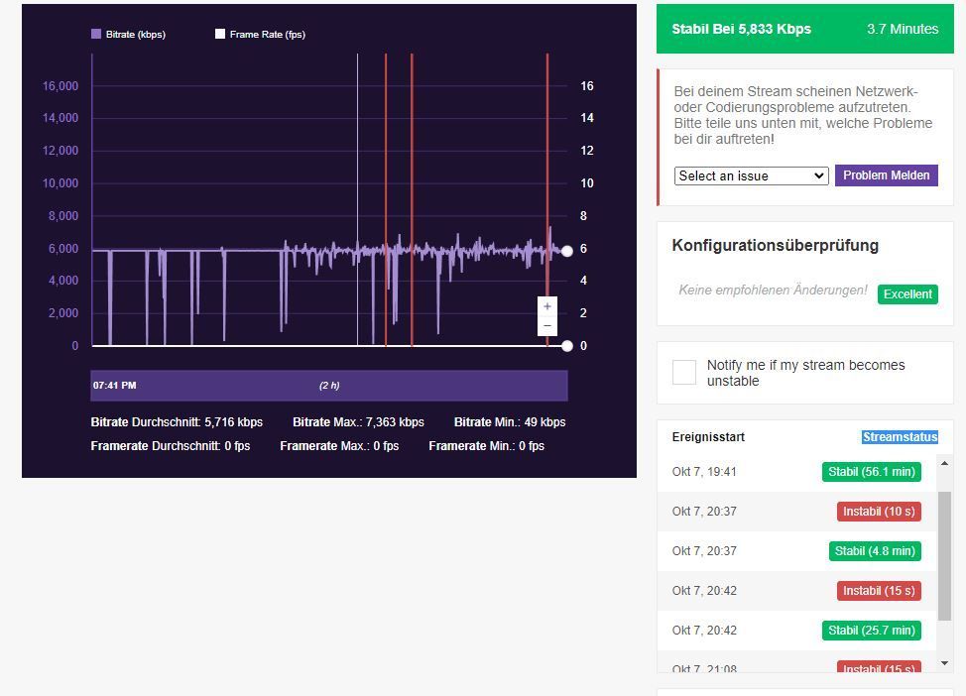Click the Problem Melden button
966x696 pixels.
(887, 175)
